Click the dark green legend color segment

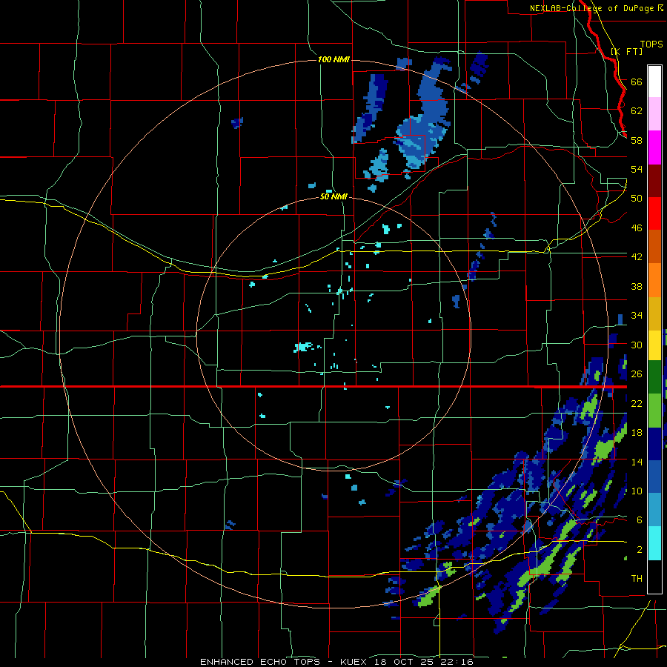coord(654,377)
